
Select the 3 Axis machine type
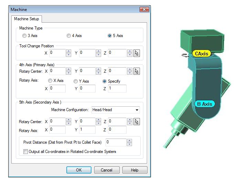click(24, 36)
